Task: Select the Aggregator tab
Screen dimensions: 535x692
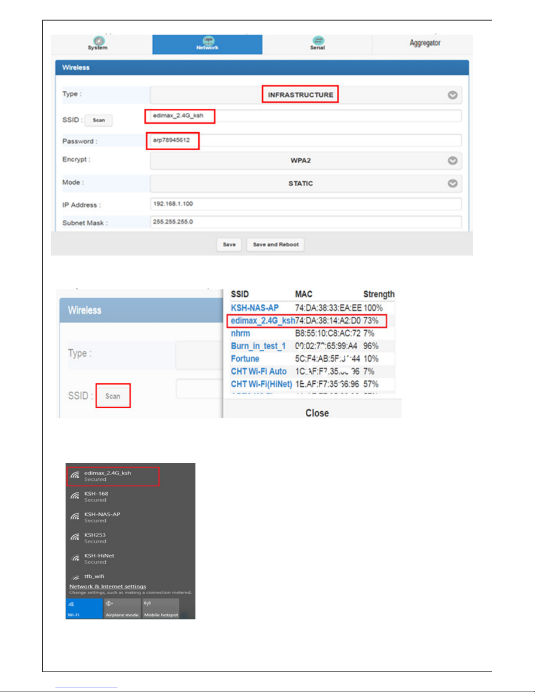Action: [x=425, y=43]
